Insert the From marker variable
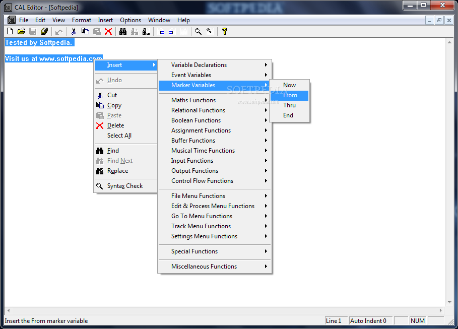 290,95
